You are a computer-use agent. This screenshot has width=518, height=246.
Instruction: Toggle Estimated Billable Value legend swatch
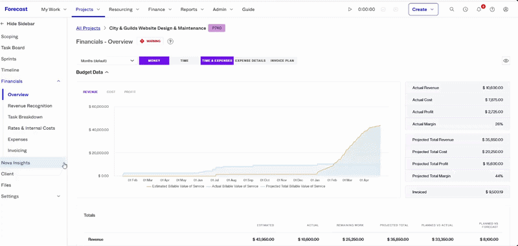pyautogui.click(x=149, y=187)
